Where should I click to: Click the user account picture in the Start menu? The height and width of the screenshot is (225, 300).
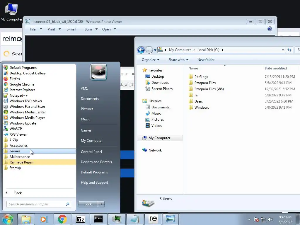pyautogui.click(x=98, y=72)
